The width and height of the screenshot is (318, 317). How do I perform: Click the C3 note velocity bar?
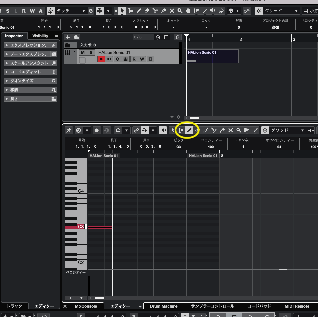pyautogui.click(x=89, y=286)
